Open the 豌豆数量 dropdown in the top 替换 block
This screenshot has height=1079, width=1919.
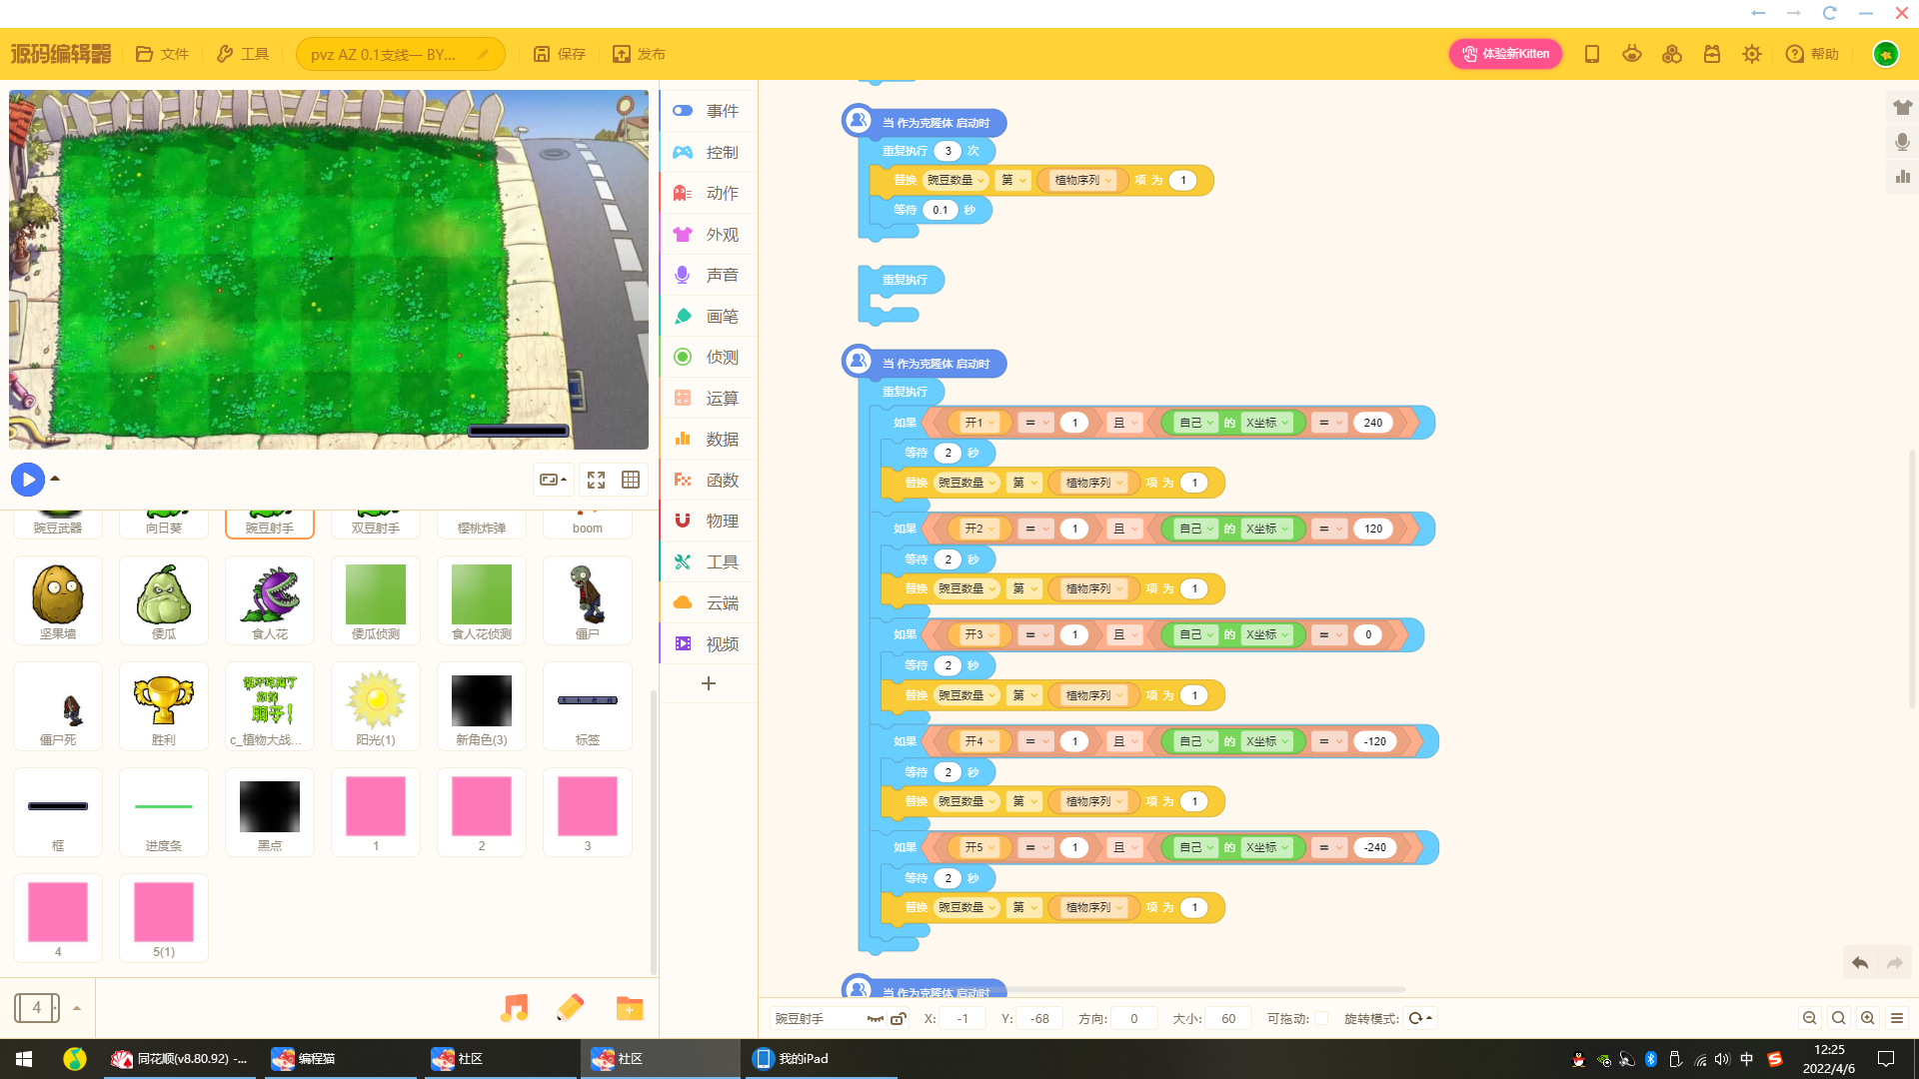pos(955,181)
